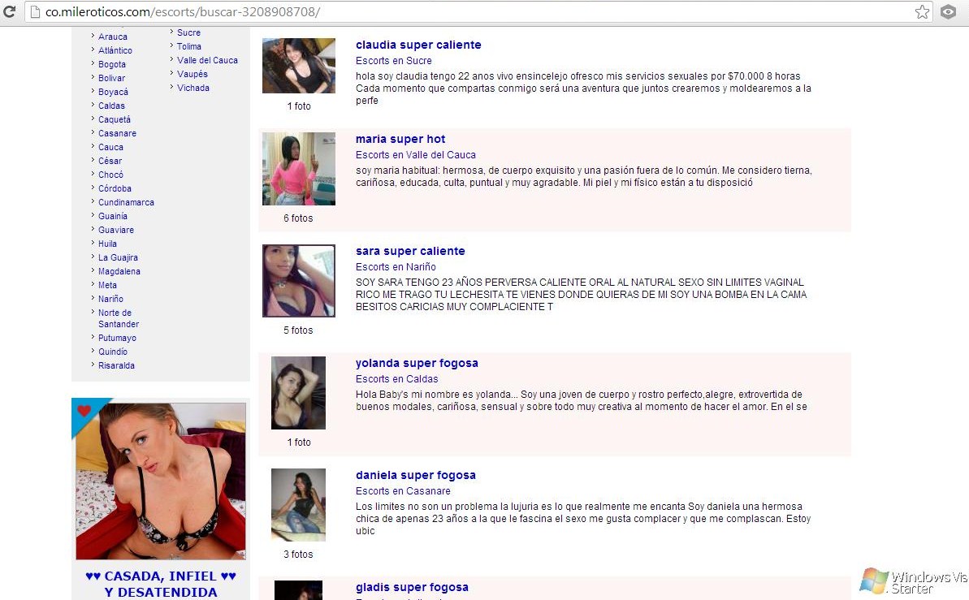Bookmark this page with the star icon

tap(922, 12)
